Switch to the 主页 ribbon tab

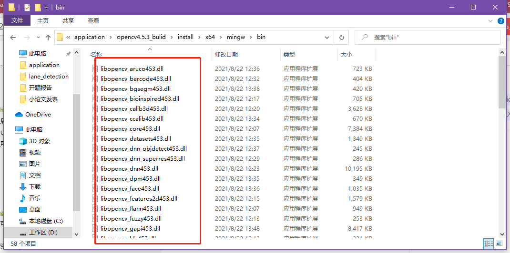pos(42,20)
